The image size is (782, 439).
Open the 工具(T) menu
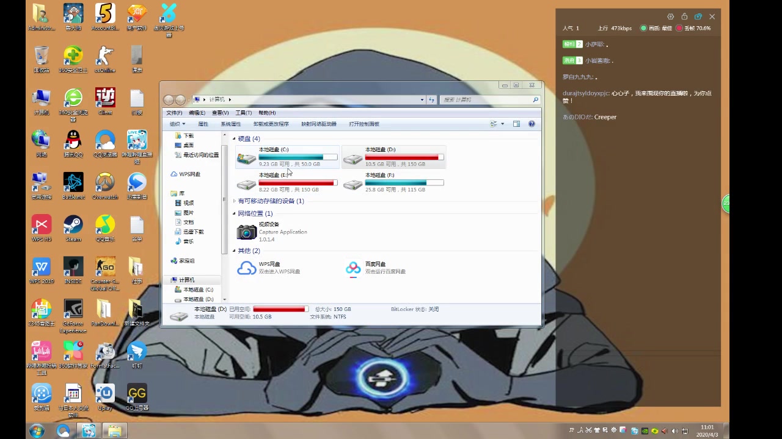[x=243, y=113]
